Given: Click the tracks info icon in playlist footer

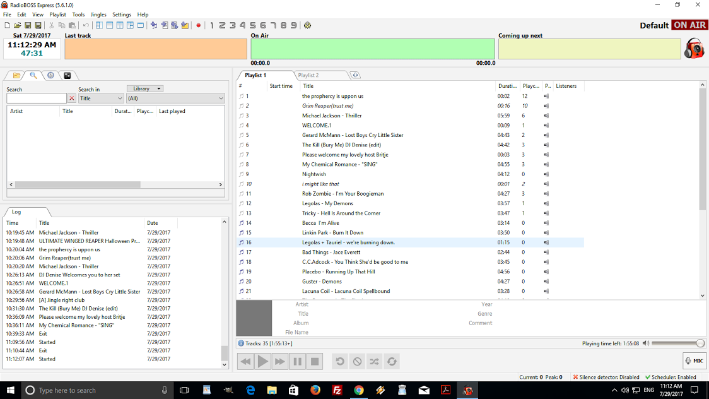Looking at the screenshot, I should click(241, 343).
